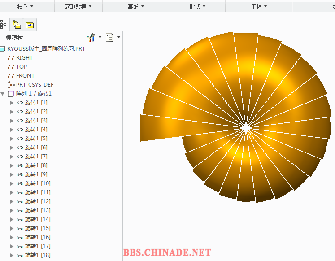Select the FRONT datum plane
The height and width of the screenshot is (261, 335).
25,76
